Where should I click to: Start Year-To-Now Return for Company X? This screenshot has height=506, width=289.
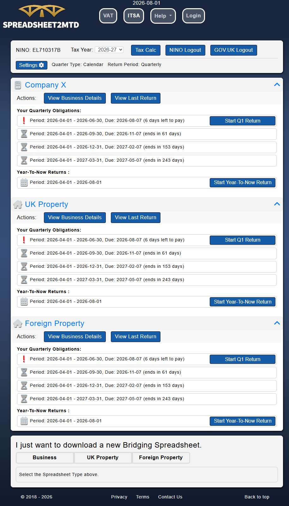tap(243, 183)
